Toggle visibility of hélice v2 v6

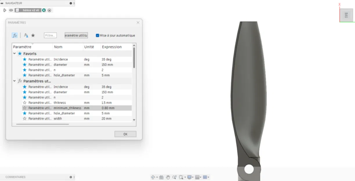coord(11,10)
